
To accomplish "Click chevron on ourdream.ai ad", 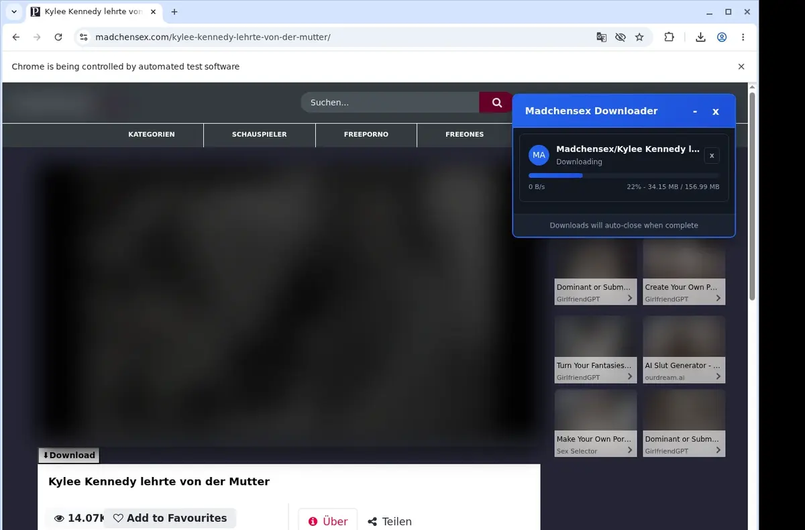I will (718, 376).
